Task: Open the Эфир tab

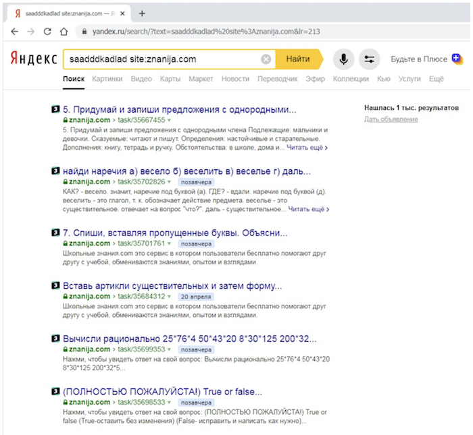Action: click(316, 79)
